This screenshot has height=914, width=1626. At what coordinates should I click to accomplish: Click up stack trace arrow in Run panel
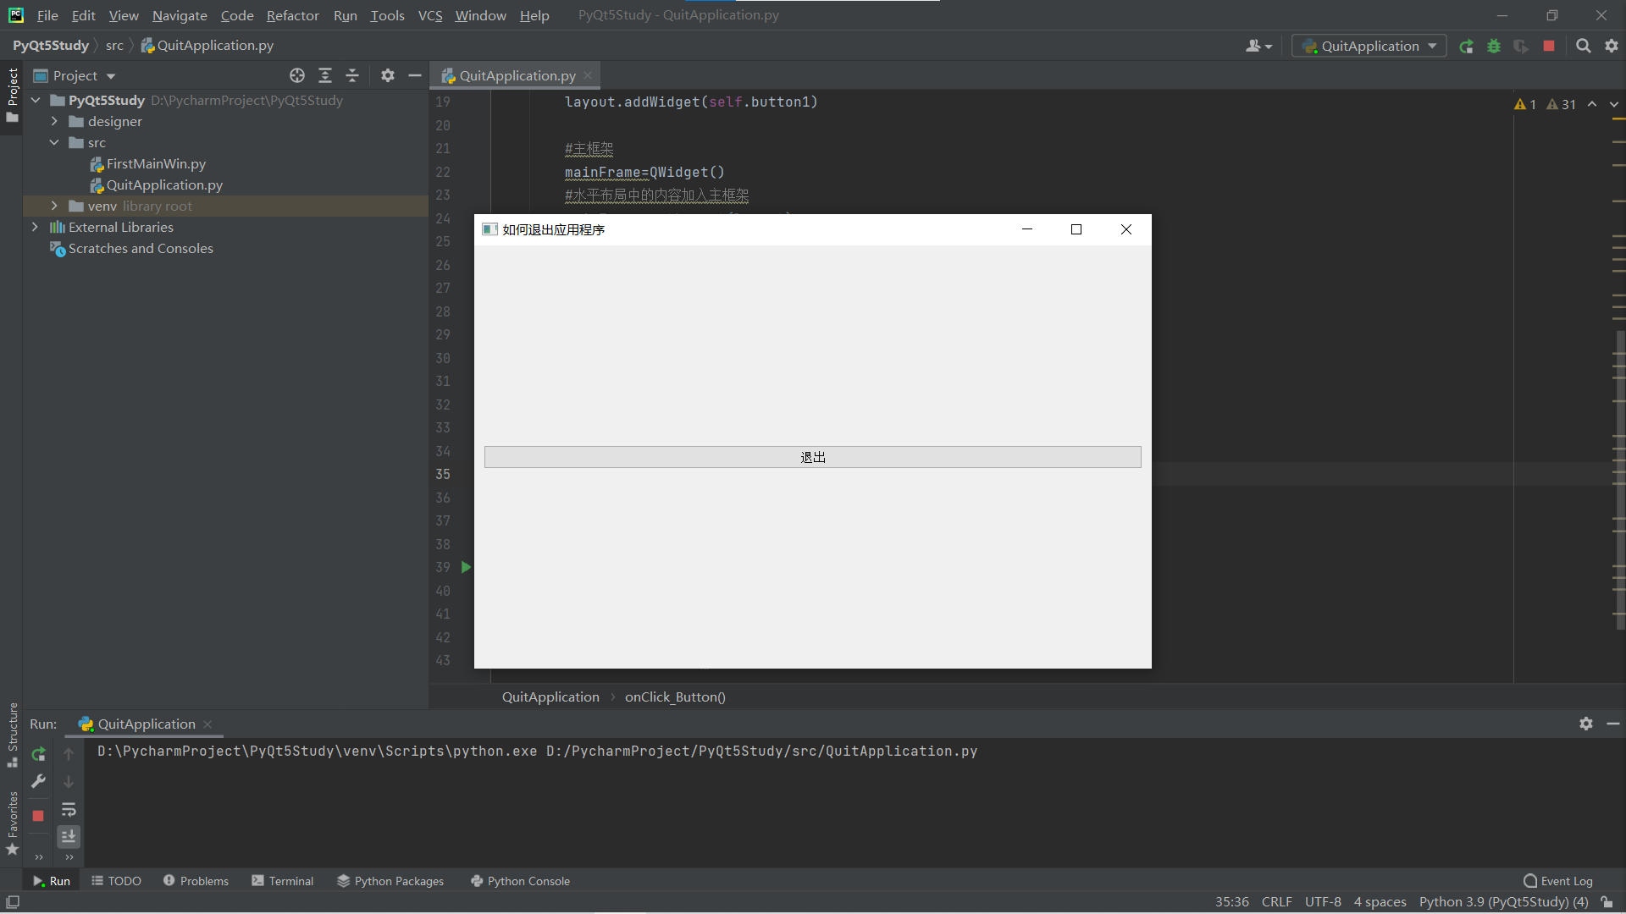(69, 754)
